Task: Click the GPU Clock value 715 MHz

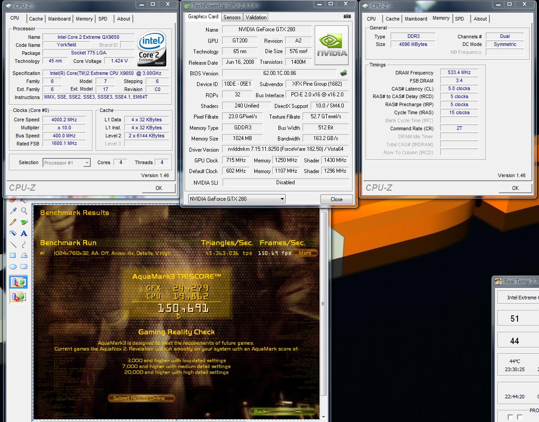Action: 236,160
